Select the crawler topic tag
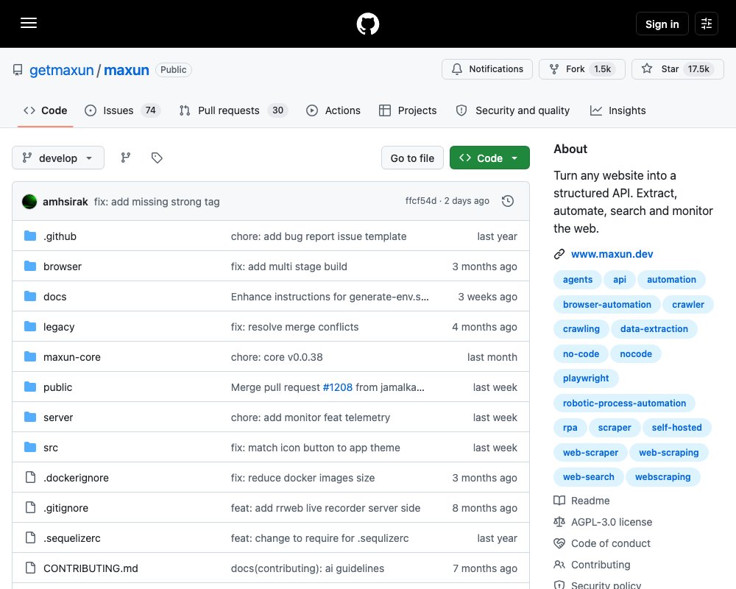The image size is (736, 589). point(687,304)
